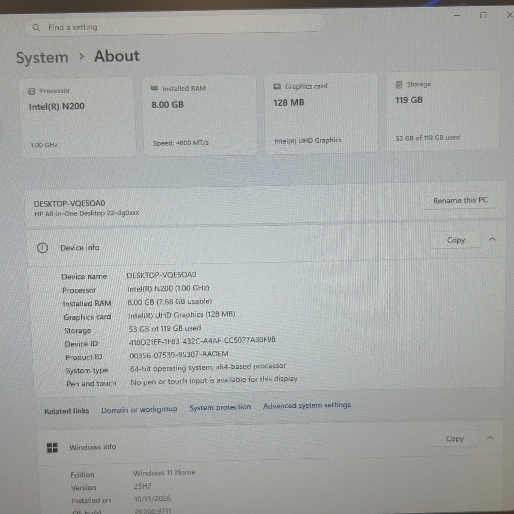Select Intel(R) UHD Graphics (128 MB) value

point(182,315)
